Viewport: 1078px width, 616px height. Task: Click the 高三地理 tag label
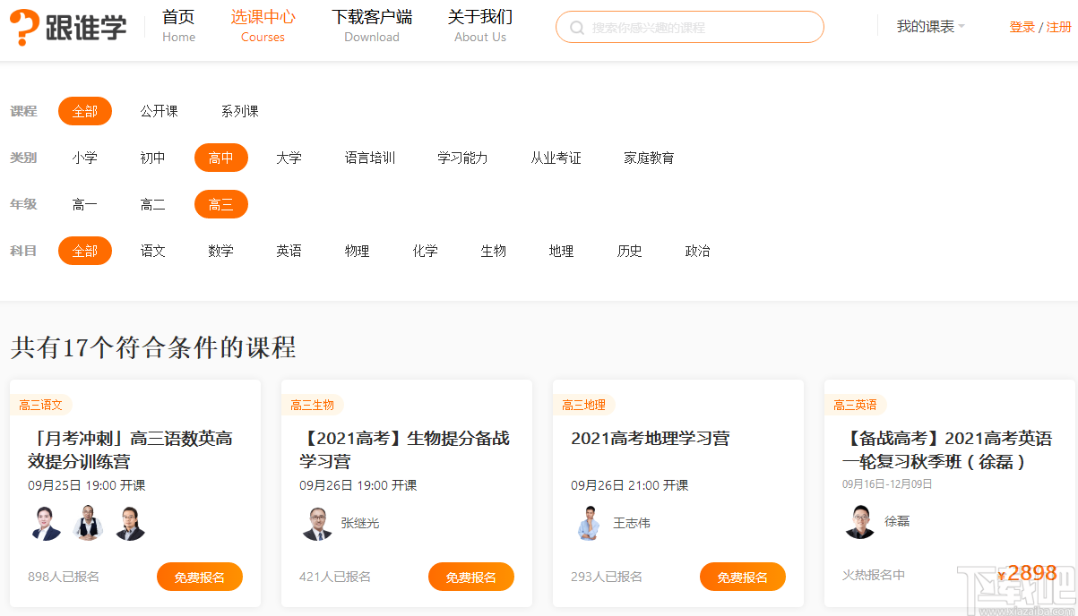[584, 405]
